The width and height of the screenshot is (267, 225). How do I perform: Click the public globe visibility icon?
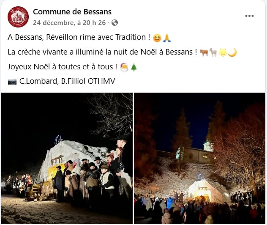[x=114, y=23]
